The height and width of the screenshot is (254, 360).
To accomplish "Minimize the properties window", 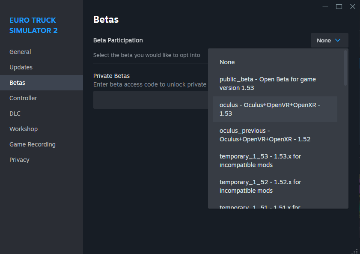I will (x=326, y=6).
